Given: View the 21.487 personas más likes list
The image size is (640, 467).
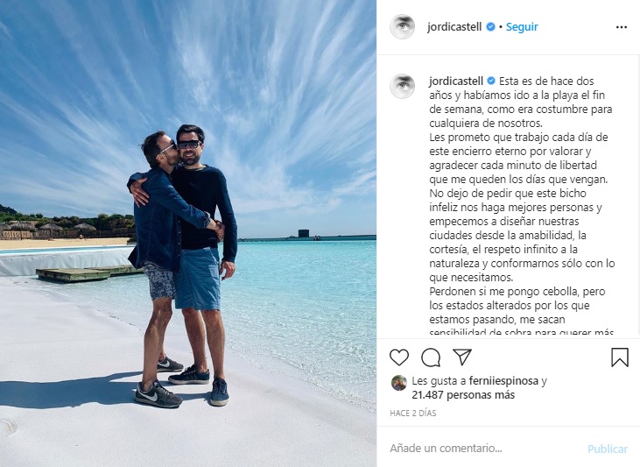Looking at the screenshot, I should click(x=463, y=395).
